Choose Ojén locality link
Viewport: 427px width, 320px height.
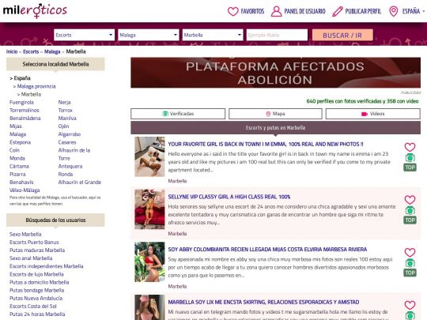tap(63, 126)
